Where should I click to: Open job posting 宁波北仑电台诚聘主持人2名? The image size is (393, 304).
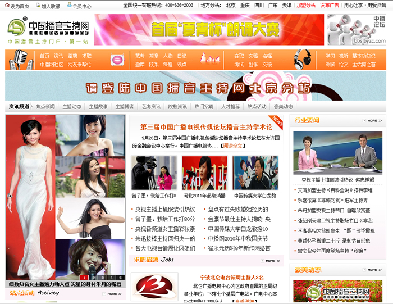click(232, 278)
